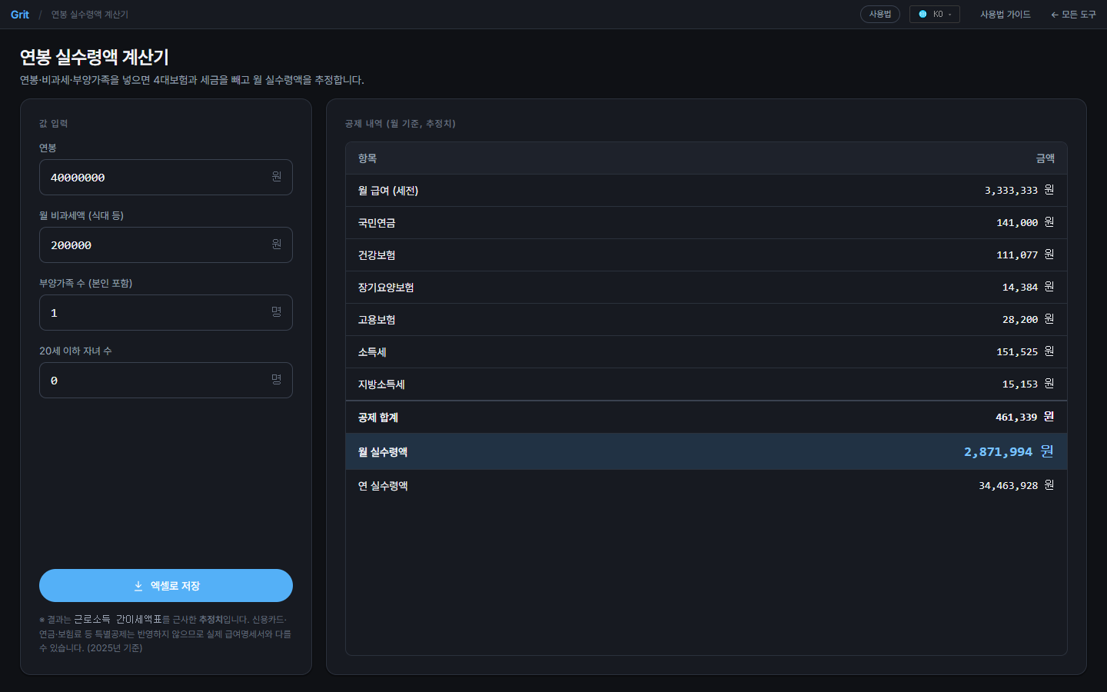Select the 월 급여 (세전) row label
Viewport: 1107px width, 692px height.
tap(388, 191)
